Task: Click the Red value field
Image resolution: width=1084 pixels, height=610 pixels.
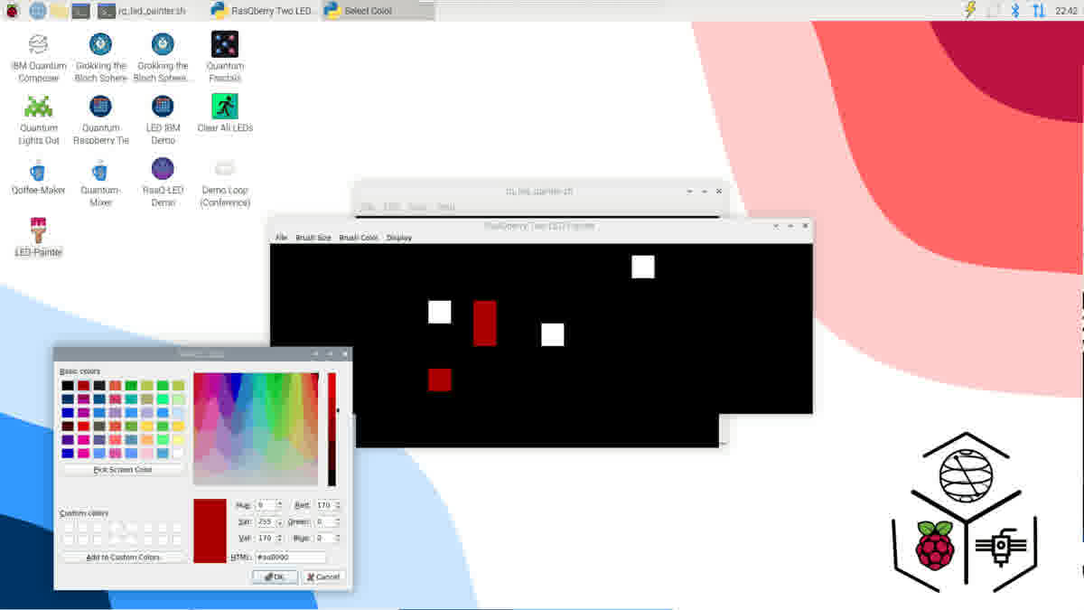Action: coord(323,505)
